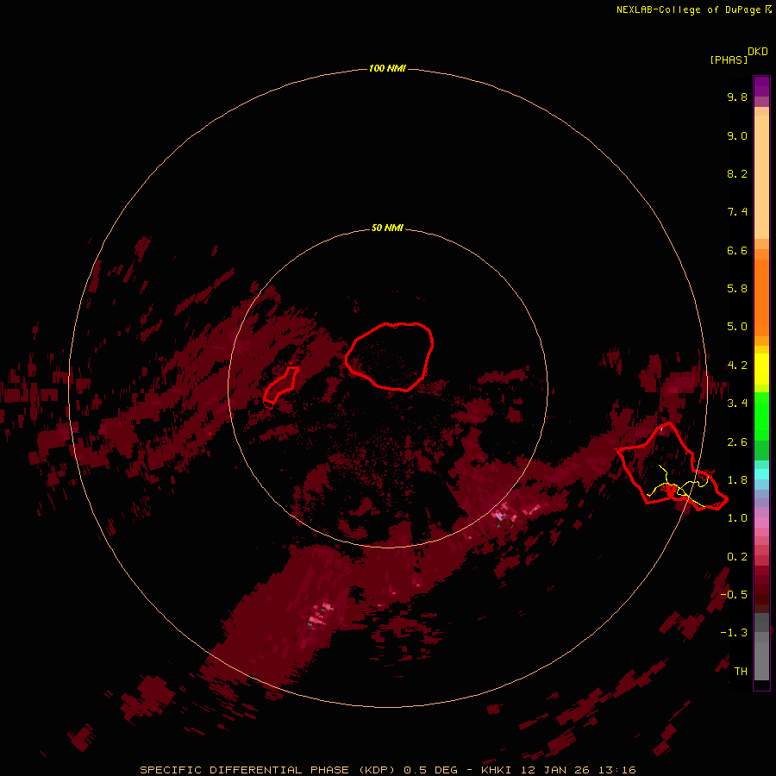776x776 pixels.
Task: Select the 2.6 scale value
Action: (x=737, y=442)
